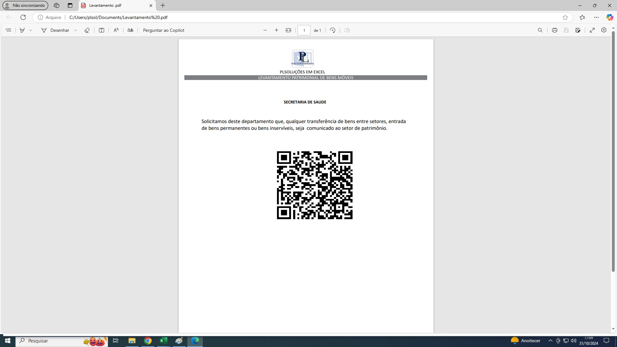The height and width of the screenshot is (347, 617).
Task: Expand highlight color options arrow
Action: [x=31, y=30]
